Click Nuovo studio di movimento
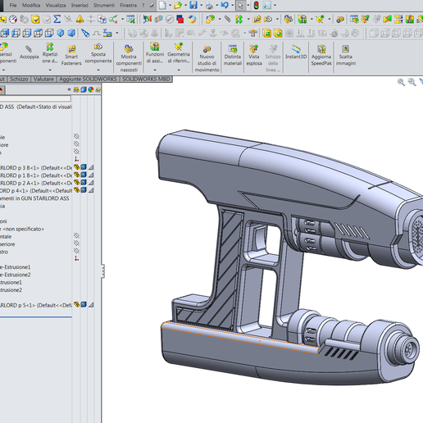 point(207,58)
